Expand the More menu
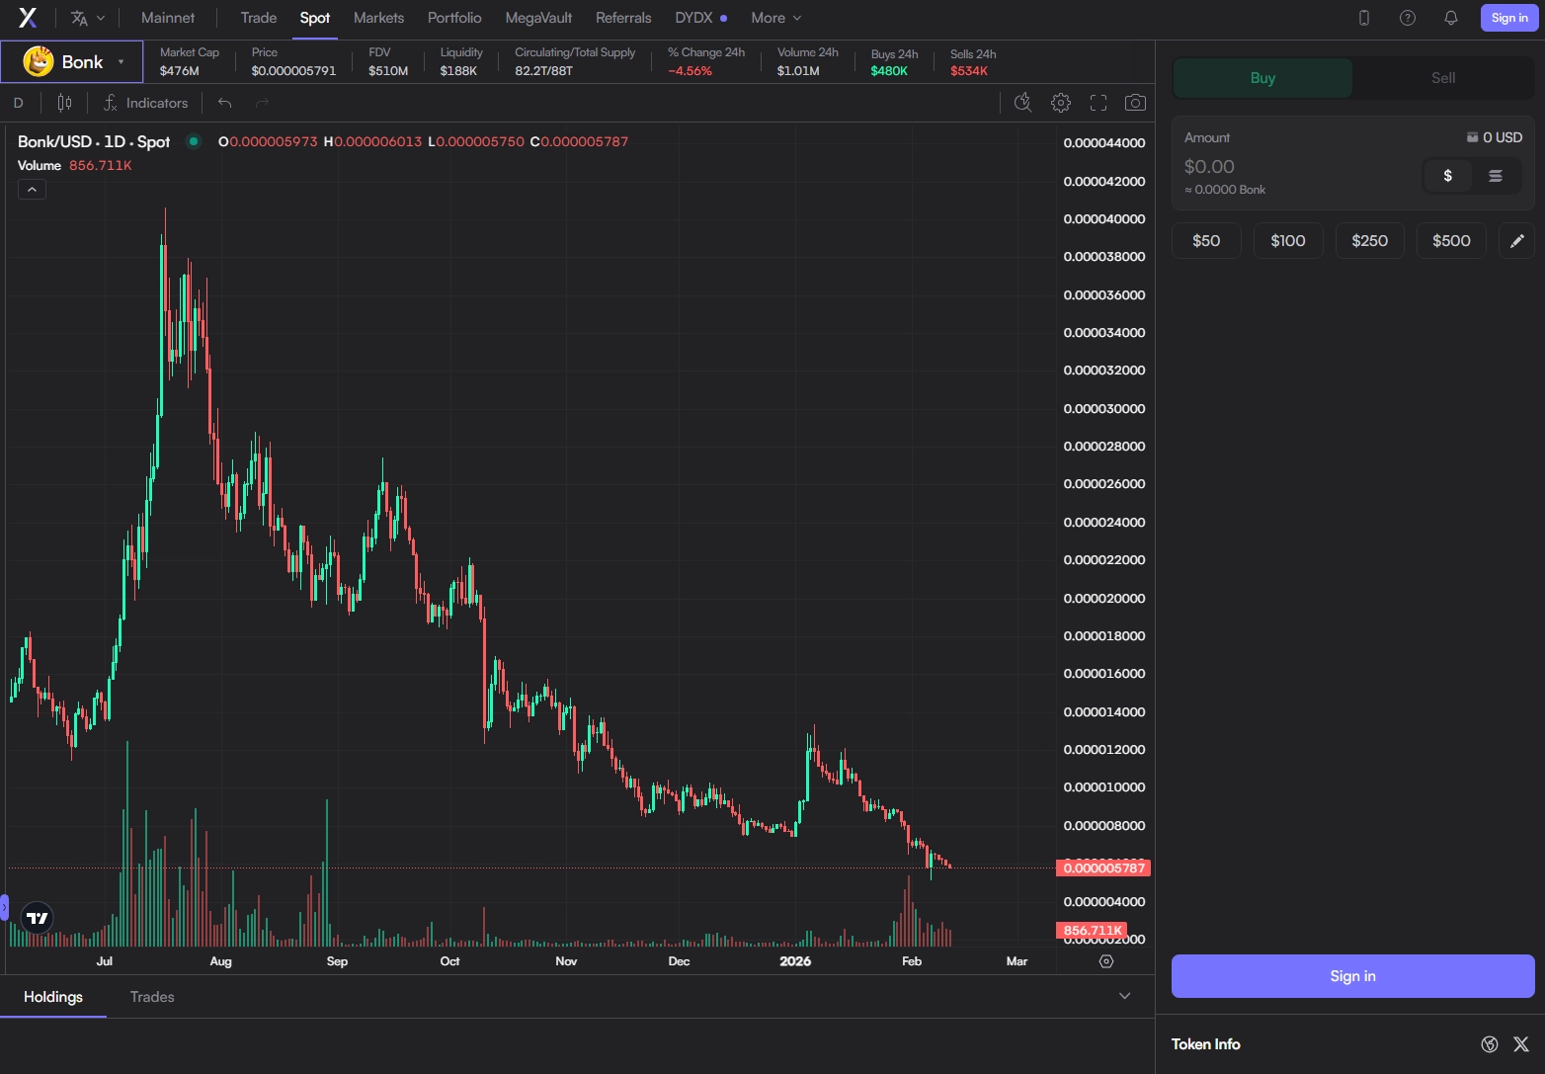 pyautogui.click(x=775, y=18)
